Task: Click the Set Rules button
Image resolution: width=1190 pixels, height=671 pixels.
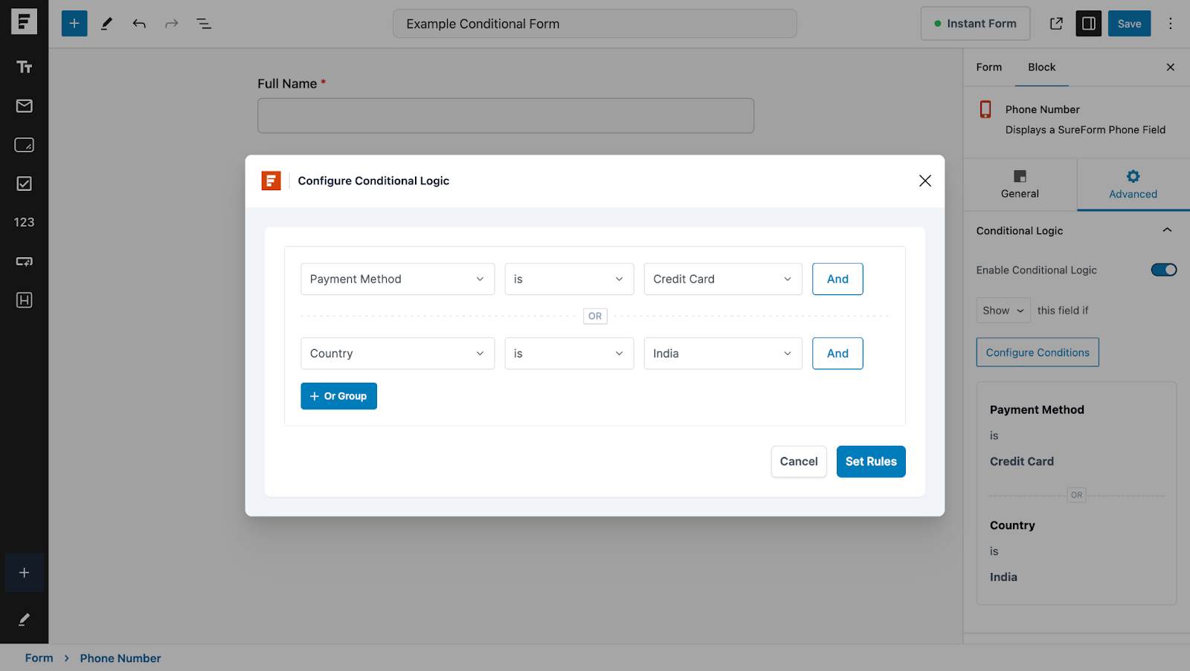Action: (870, 461)
